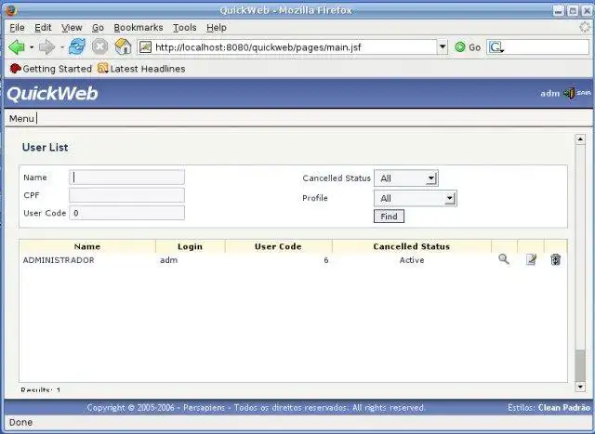The width and height of the screenshot is (595, 434).
Task: Click the adm login cell
Action: click(169, 260)
